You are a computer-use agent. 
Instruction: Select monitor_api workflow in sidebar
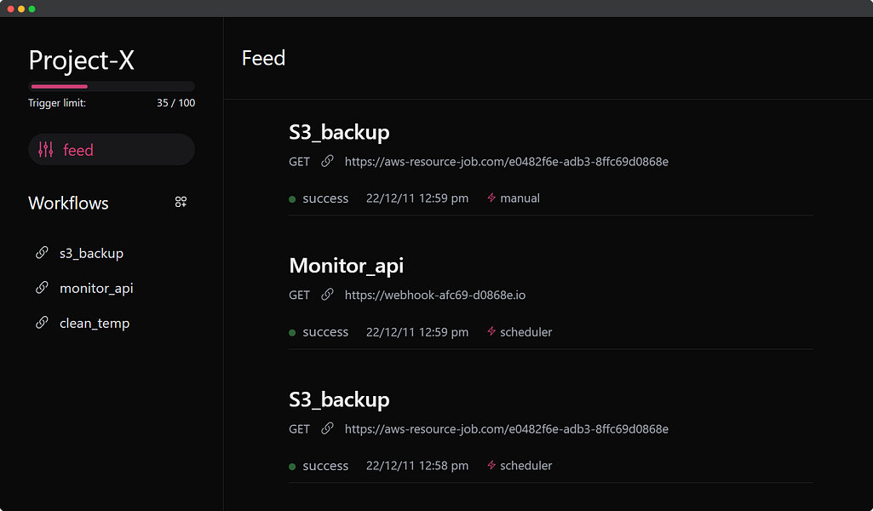pyautogui.click(x=96, y=289)
